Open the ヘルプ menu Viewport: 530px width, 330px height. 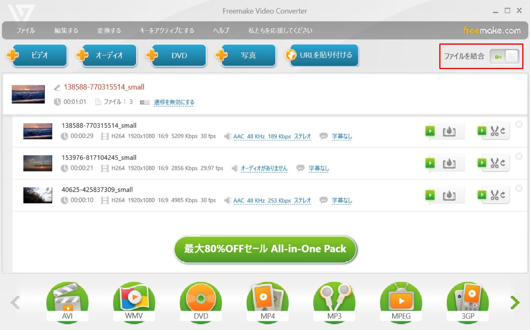click(x=221, y=30)
